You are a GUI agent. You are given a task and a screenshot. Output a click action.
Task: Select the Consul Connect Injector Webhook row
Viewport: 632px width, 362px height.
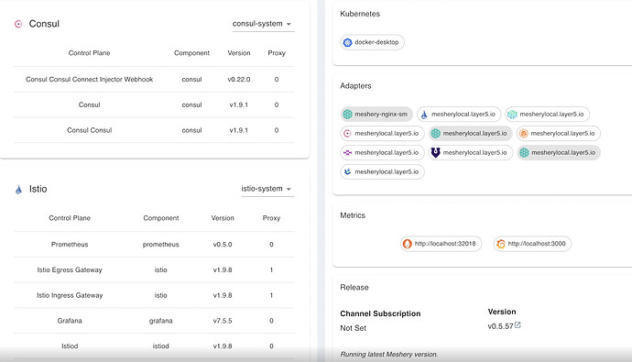[x=155, y=80]
